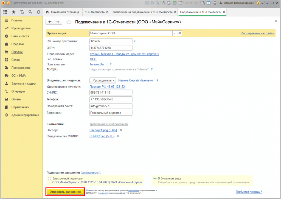The height and width of the screenshot is (199, 281).
Task: Expand the main menu arrow in title bar
Action: pos(8,3)
